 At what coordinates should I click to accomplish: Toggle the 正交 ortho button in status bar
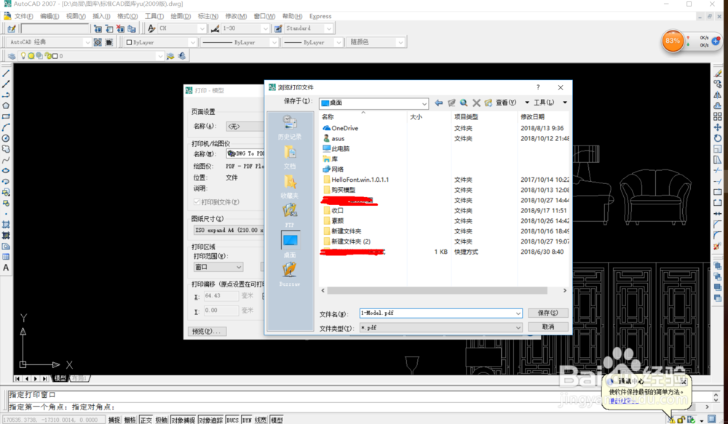[x=146, y=420]
